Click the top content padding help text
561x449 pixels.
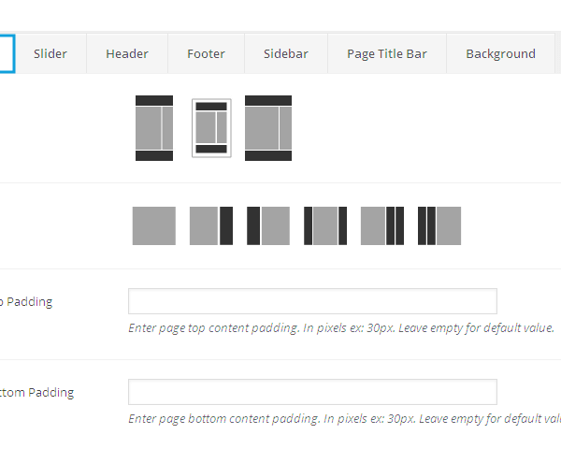pos(341,328)
